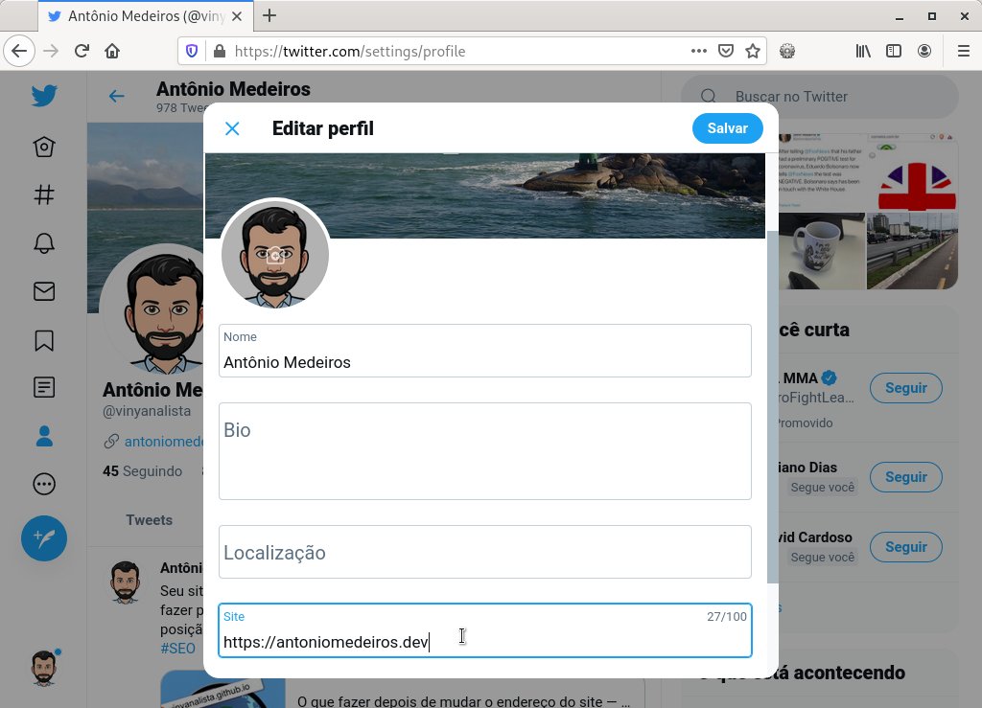The width and height of the screenshot is (982, 708).
Task: Open Lists icon in sidebar
Action: coord(44,388)
